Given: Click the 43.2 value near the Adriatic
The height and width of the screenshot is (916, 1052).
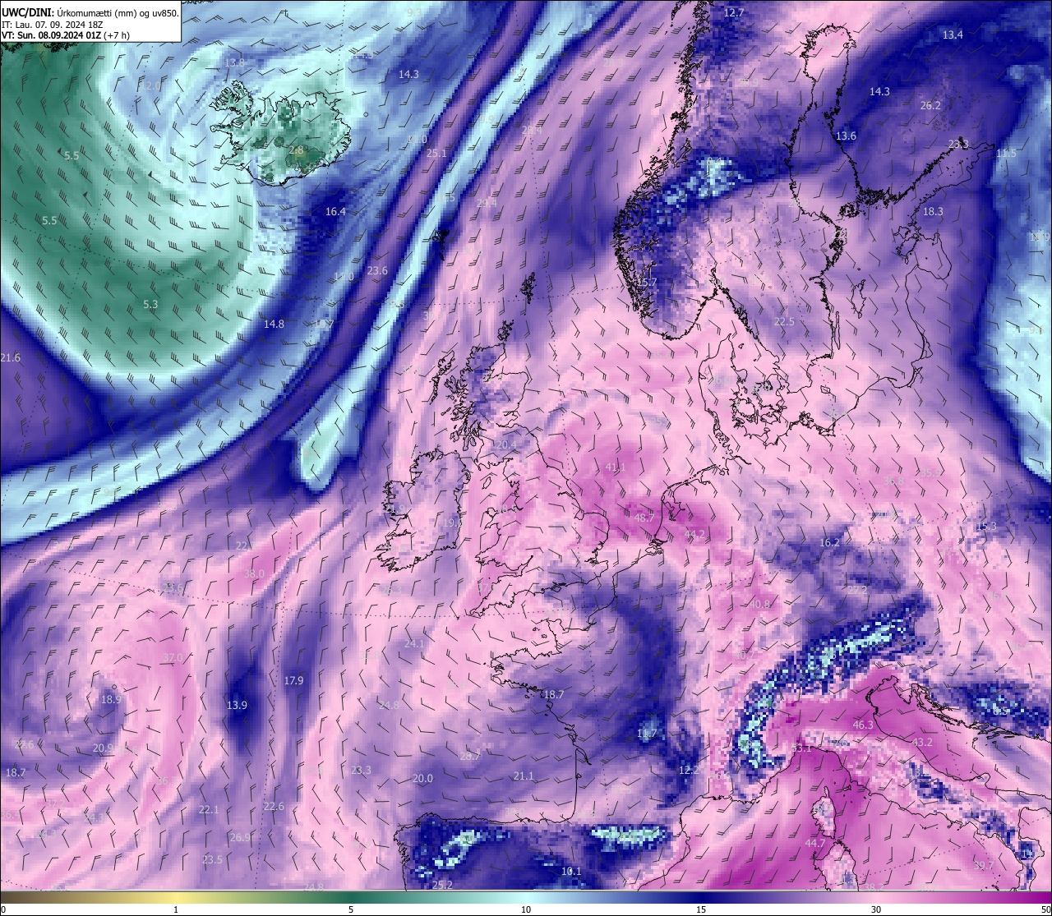Looking at the screenshot, I should (x=923, y=742).
